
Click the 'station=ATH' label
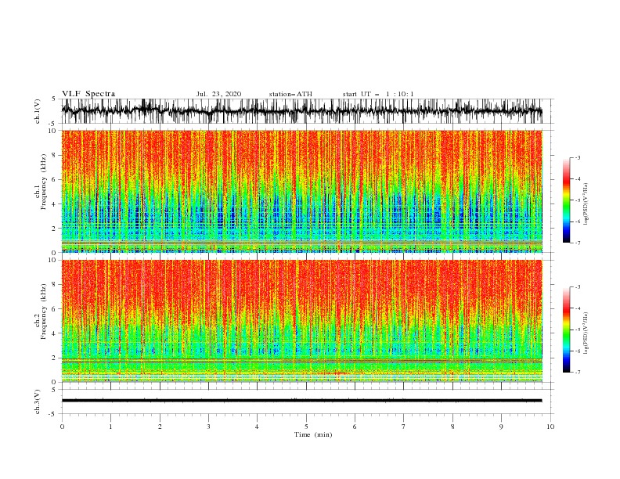click(290, 94)
